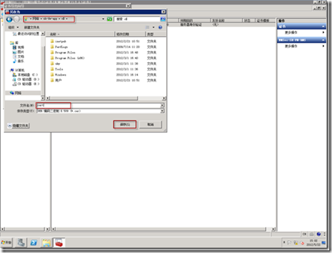Image resolution: width=332 pixels, height=253 pixels.
Task: Click the 证书模板 column header in the background window
Action: tap(265, 21)
